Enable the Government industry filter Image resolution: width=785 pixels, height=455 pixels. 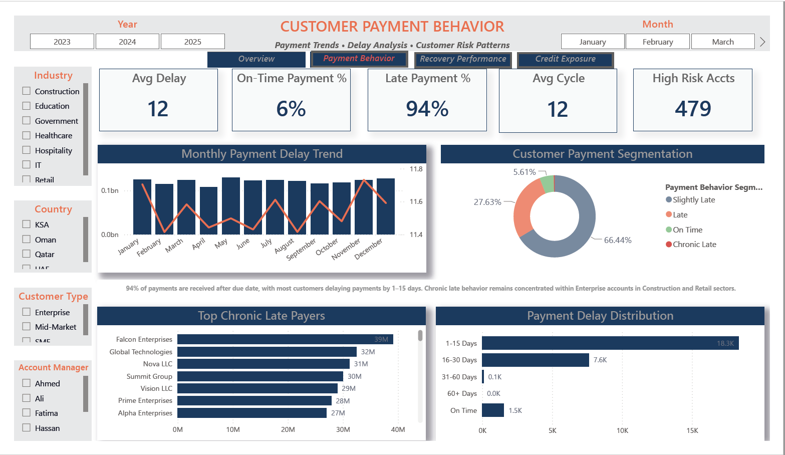click(27, 120)
